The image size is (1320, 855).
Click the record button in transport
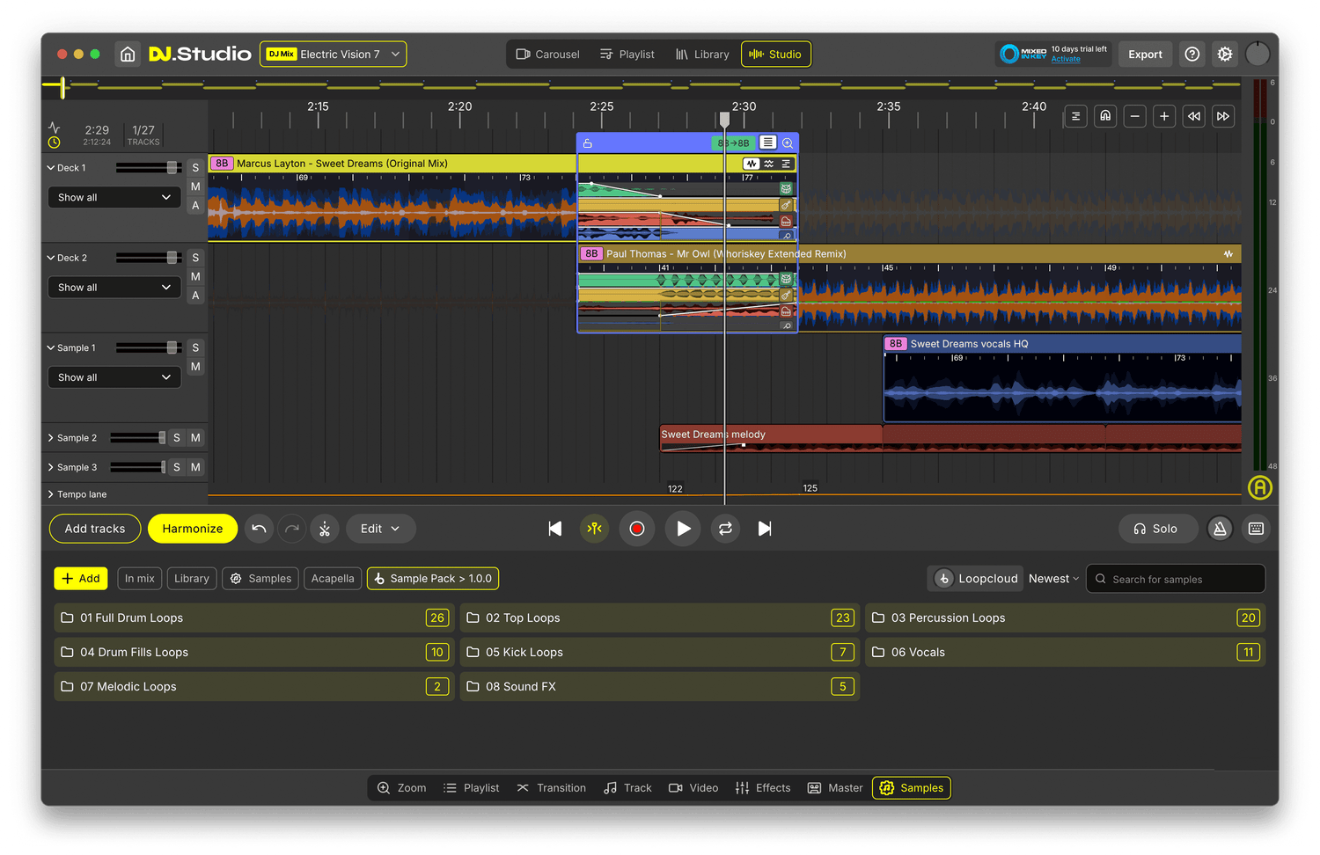pos(637,529)
